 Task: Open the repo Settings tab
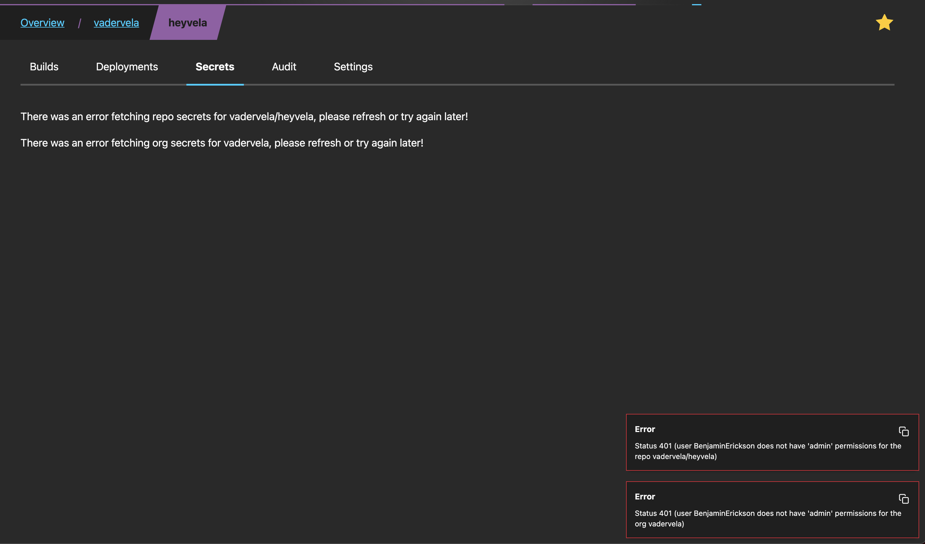pos(353,67)
